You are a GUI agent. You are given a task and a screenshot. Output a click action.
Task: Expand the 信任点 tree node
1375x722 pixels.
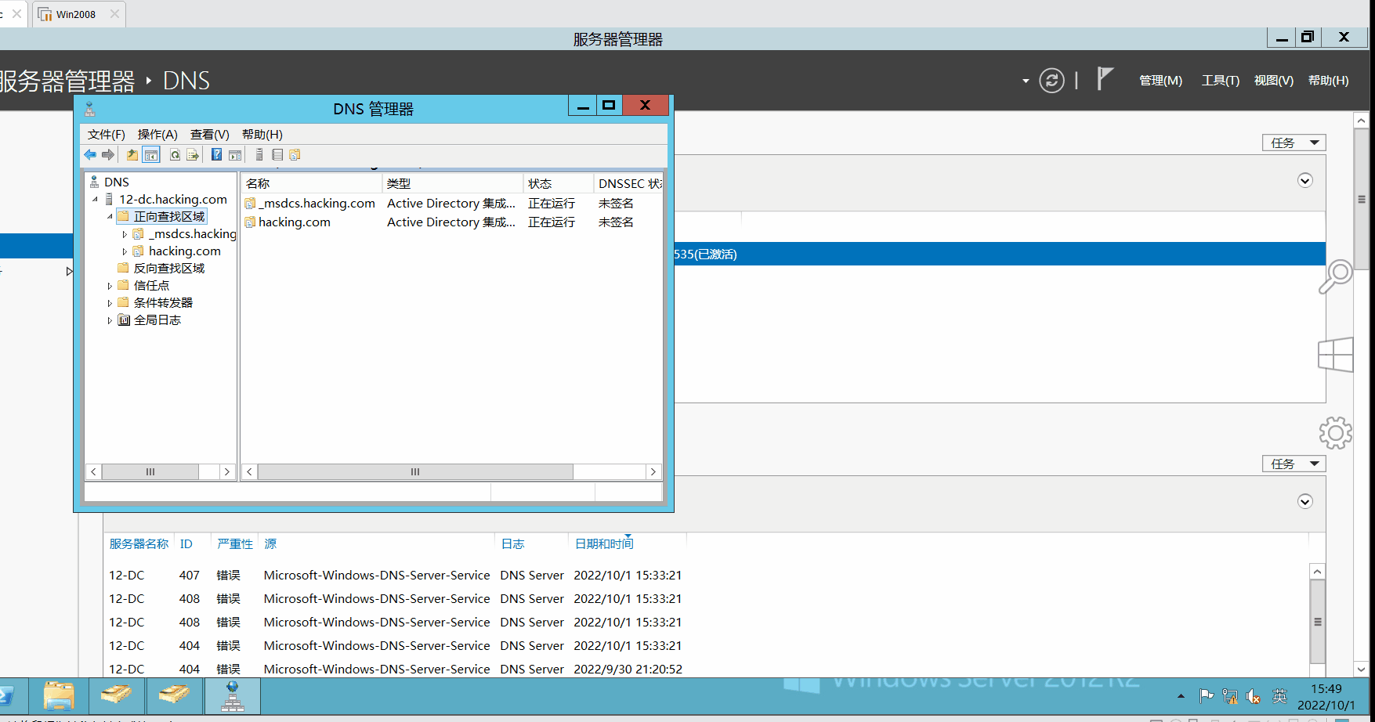[x=110, y=286]
